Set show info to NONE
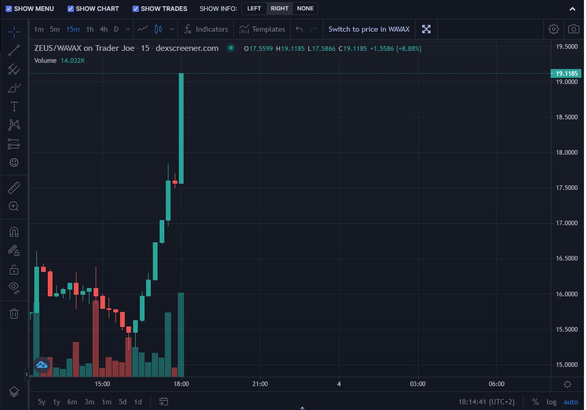This screenshot has width=586, height=410. click(x=305, y=8)
